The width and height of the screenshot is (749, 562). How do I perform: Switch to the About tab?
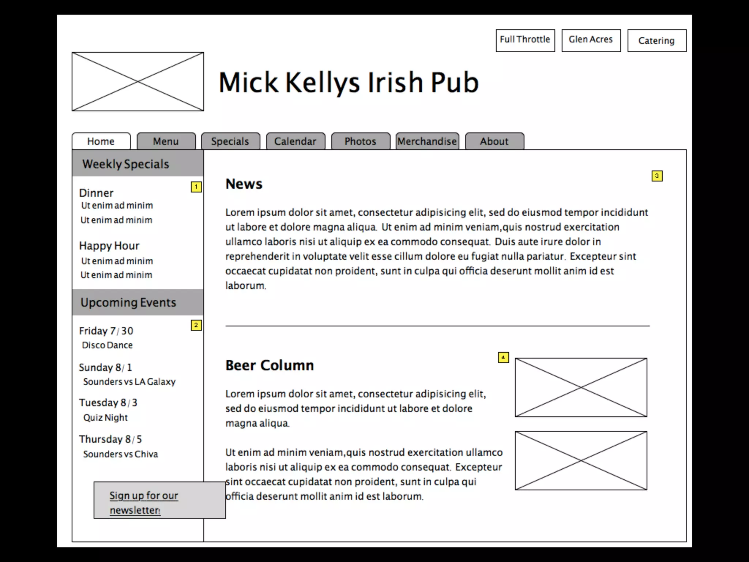click(x=494, y=141)
